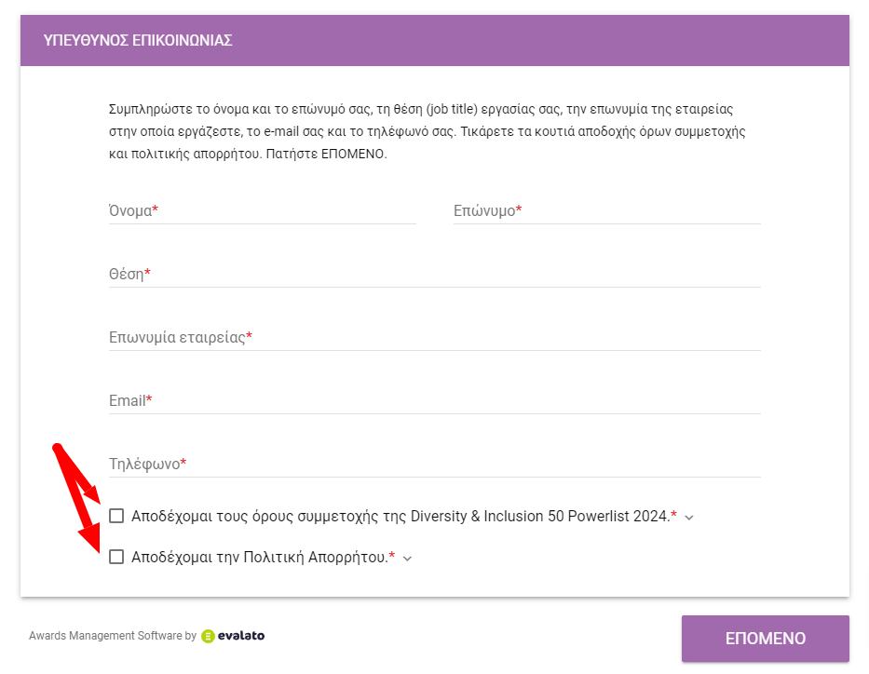This screenshot has width=869, height=674.
Task: Click the ΕΠΟΜΕΝΟ button
Action: coord(766,639)
